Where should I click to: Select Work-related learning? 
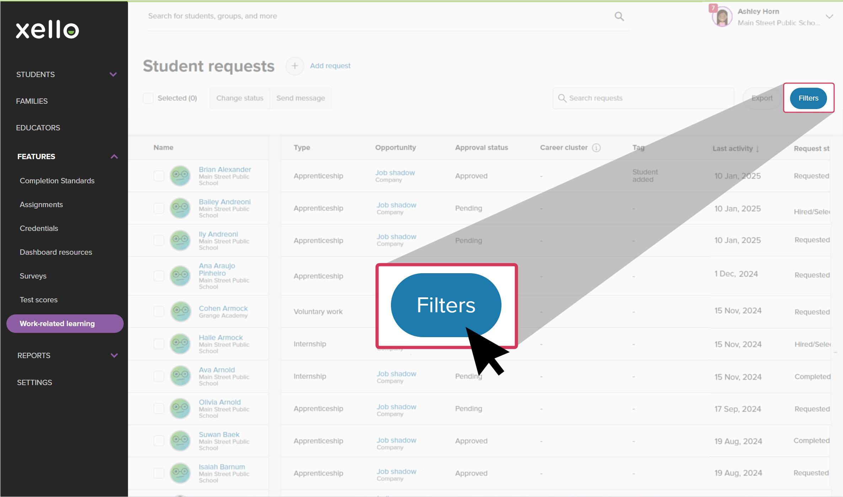(65, 324)
